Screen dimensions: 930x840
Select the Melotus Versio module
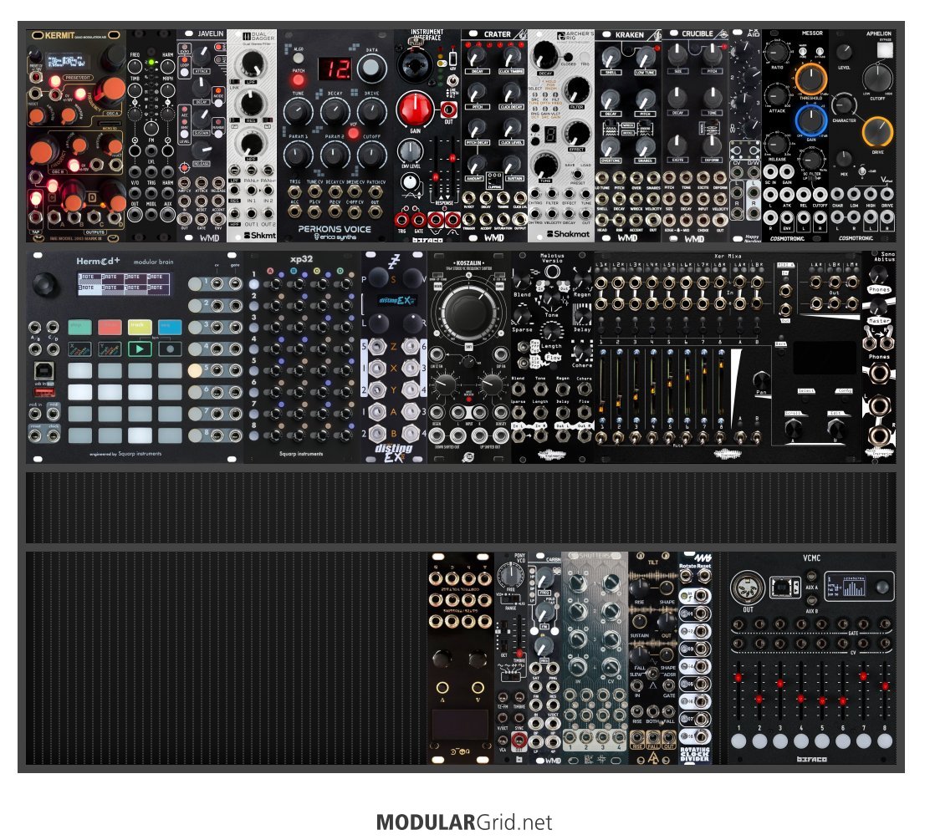pos(553,357)
